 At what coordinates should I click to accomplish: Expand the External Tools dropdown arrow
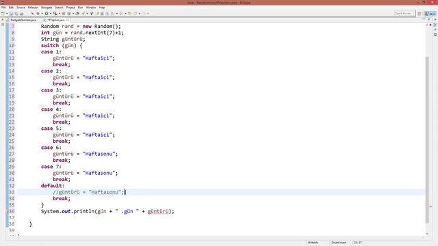click(60, 14)
